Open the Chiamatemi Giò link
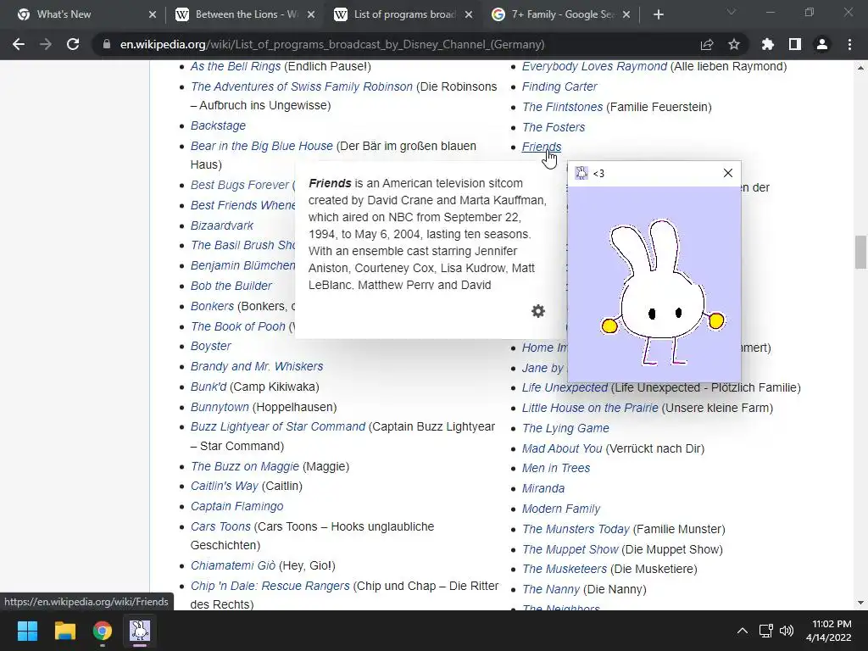 tap(233, 565)
